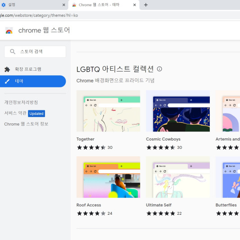
Task: Close the 설정 tab
Action: pos(64,5)
